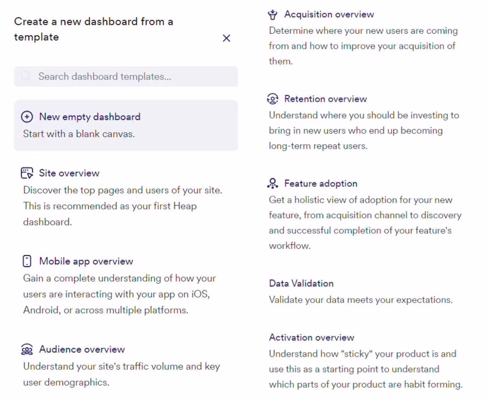
Task: Focus the Search dashboard templates field
Action: tap(126, 76)
